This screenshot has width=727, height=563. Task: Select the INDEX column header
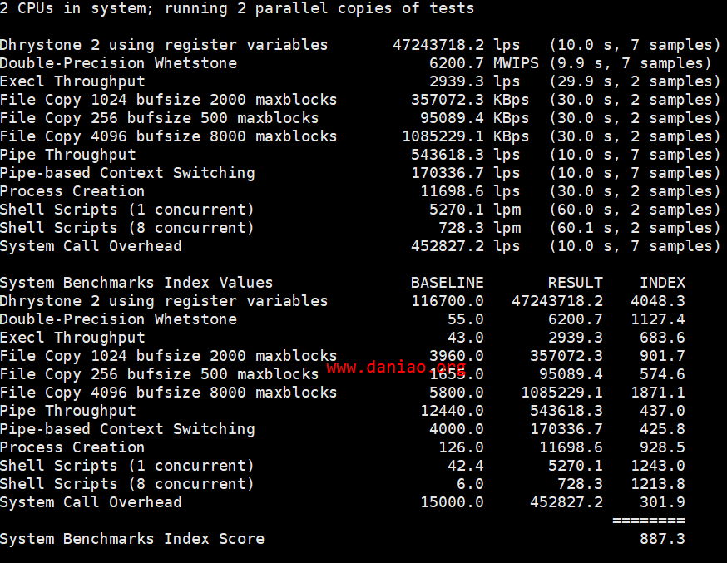[x=662, y=283]
